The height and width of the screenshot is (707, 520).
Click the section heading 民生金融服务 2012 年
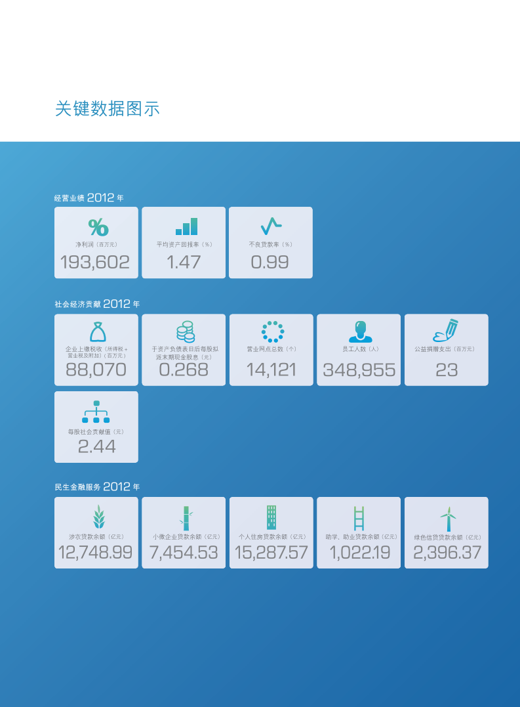pyautogui.click(x=97, y=486)
